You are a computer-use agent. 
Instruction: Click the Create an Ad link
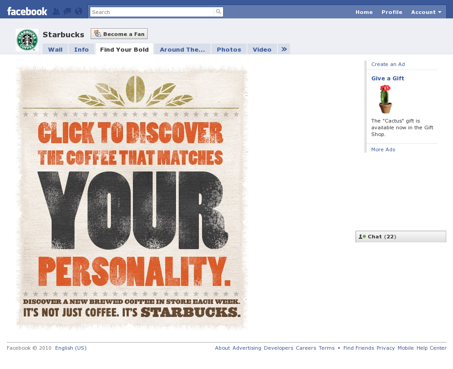pos(388,64)
